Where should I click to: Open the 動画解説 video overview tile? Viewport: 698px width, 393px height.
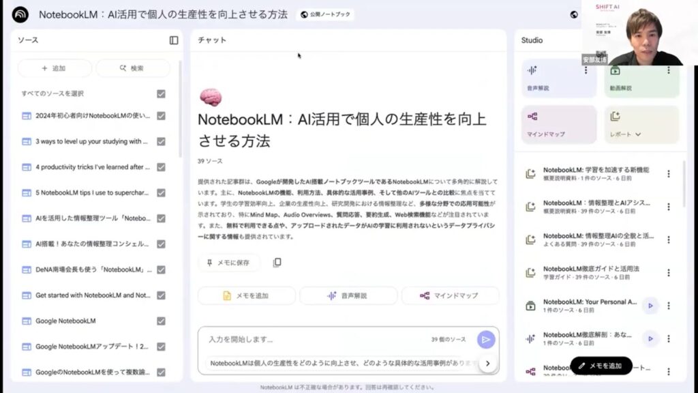click(641, 78)
